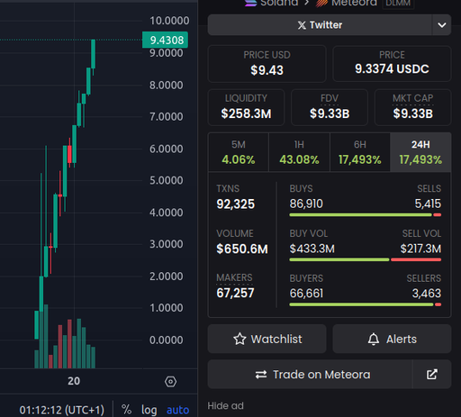Screen dimensions: 461x417
Task: Select the 24H timeframe tab
Action: tap(420, 152)
